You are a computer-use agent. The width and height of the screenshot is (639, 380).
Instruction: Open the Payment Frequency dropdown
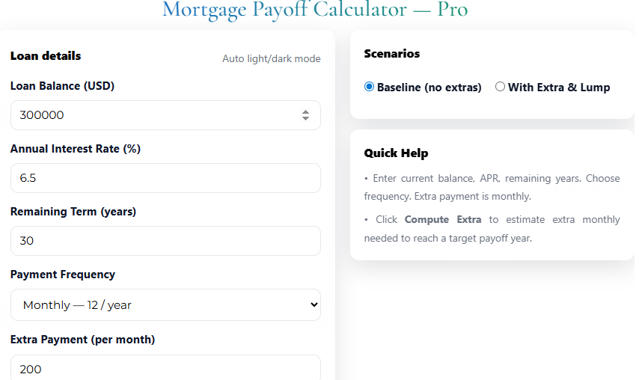click(x=165, y=304)
